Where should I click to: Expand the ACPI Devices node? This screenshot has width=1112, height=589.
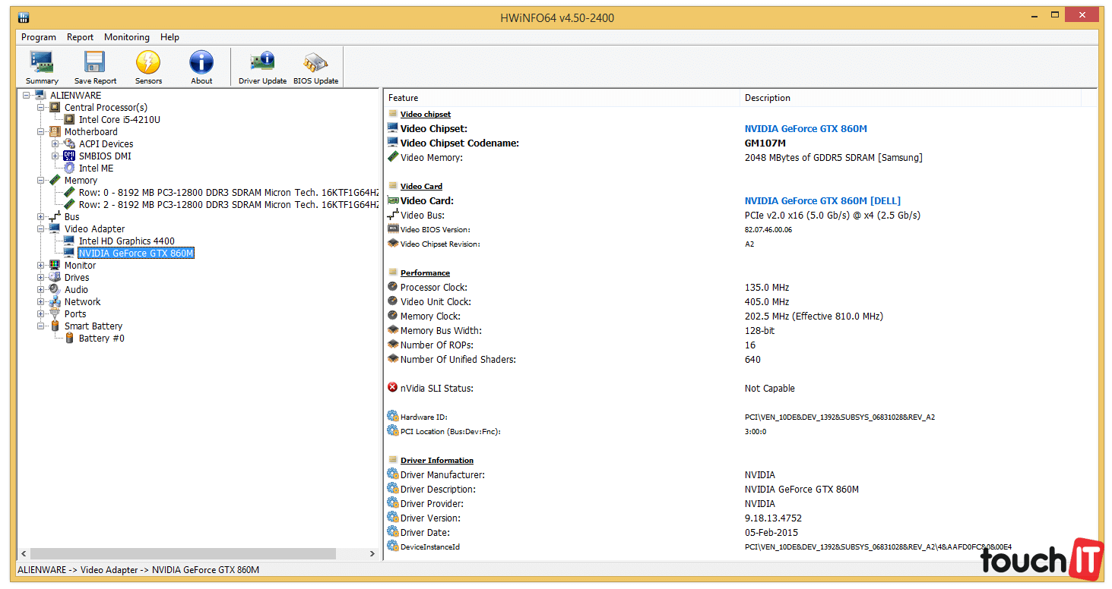click(55, 144)
